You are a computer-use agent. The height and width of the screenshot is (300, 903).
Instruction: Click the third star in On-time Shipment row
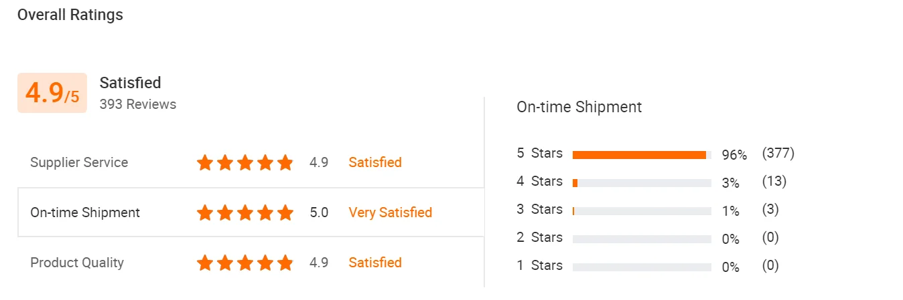245,212
